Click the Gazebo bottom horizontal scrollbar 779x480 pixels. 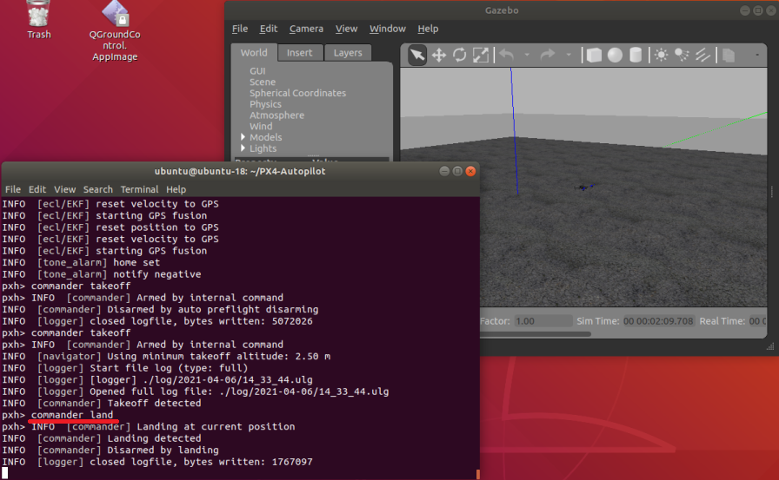tap(536, 334)
